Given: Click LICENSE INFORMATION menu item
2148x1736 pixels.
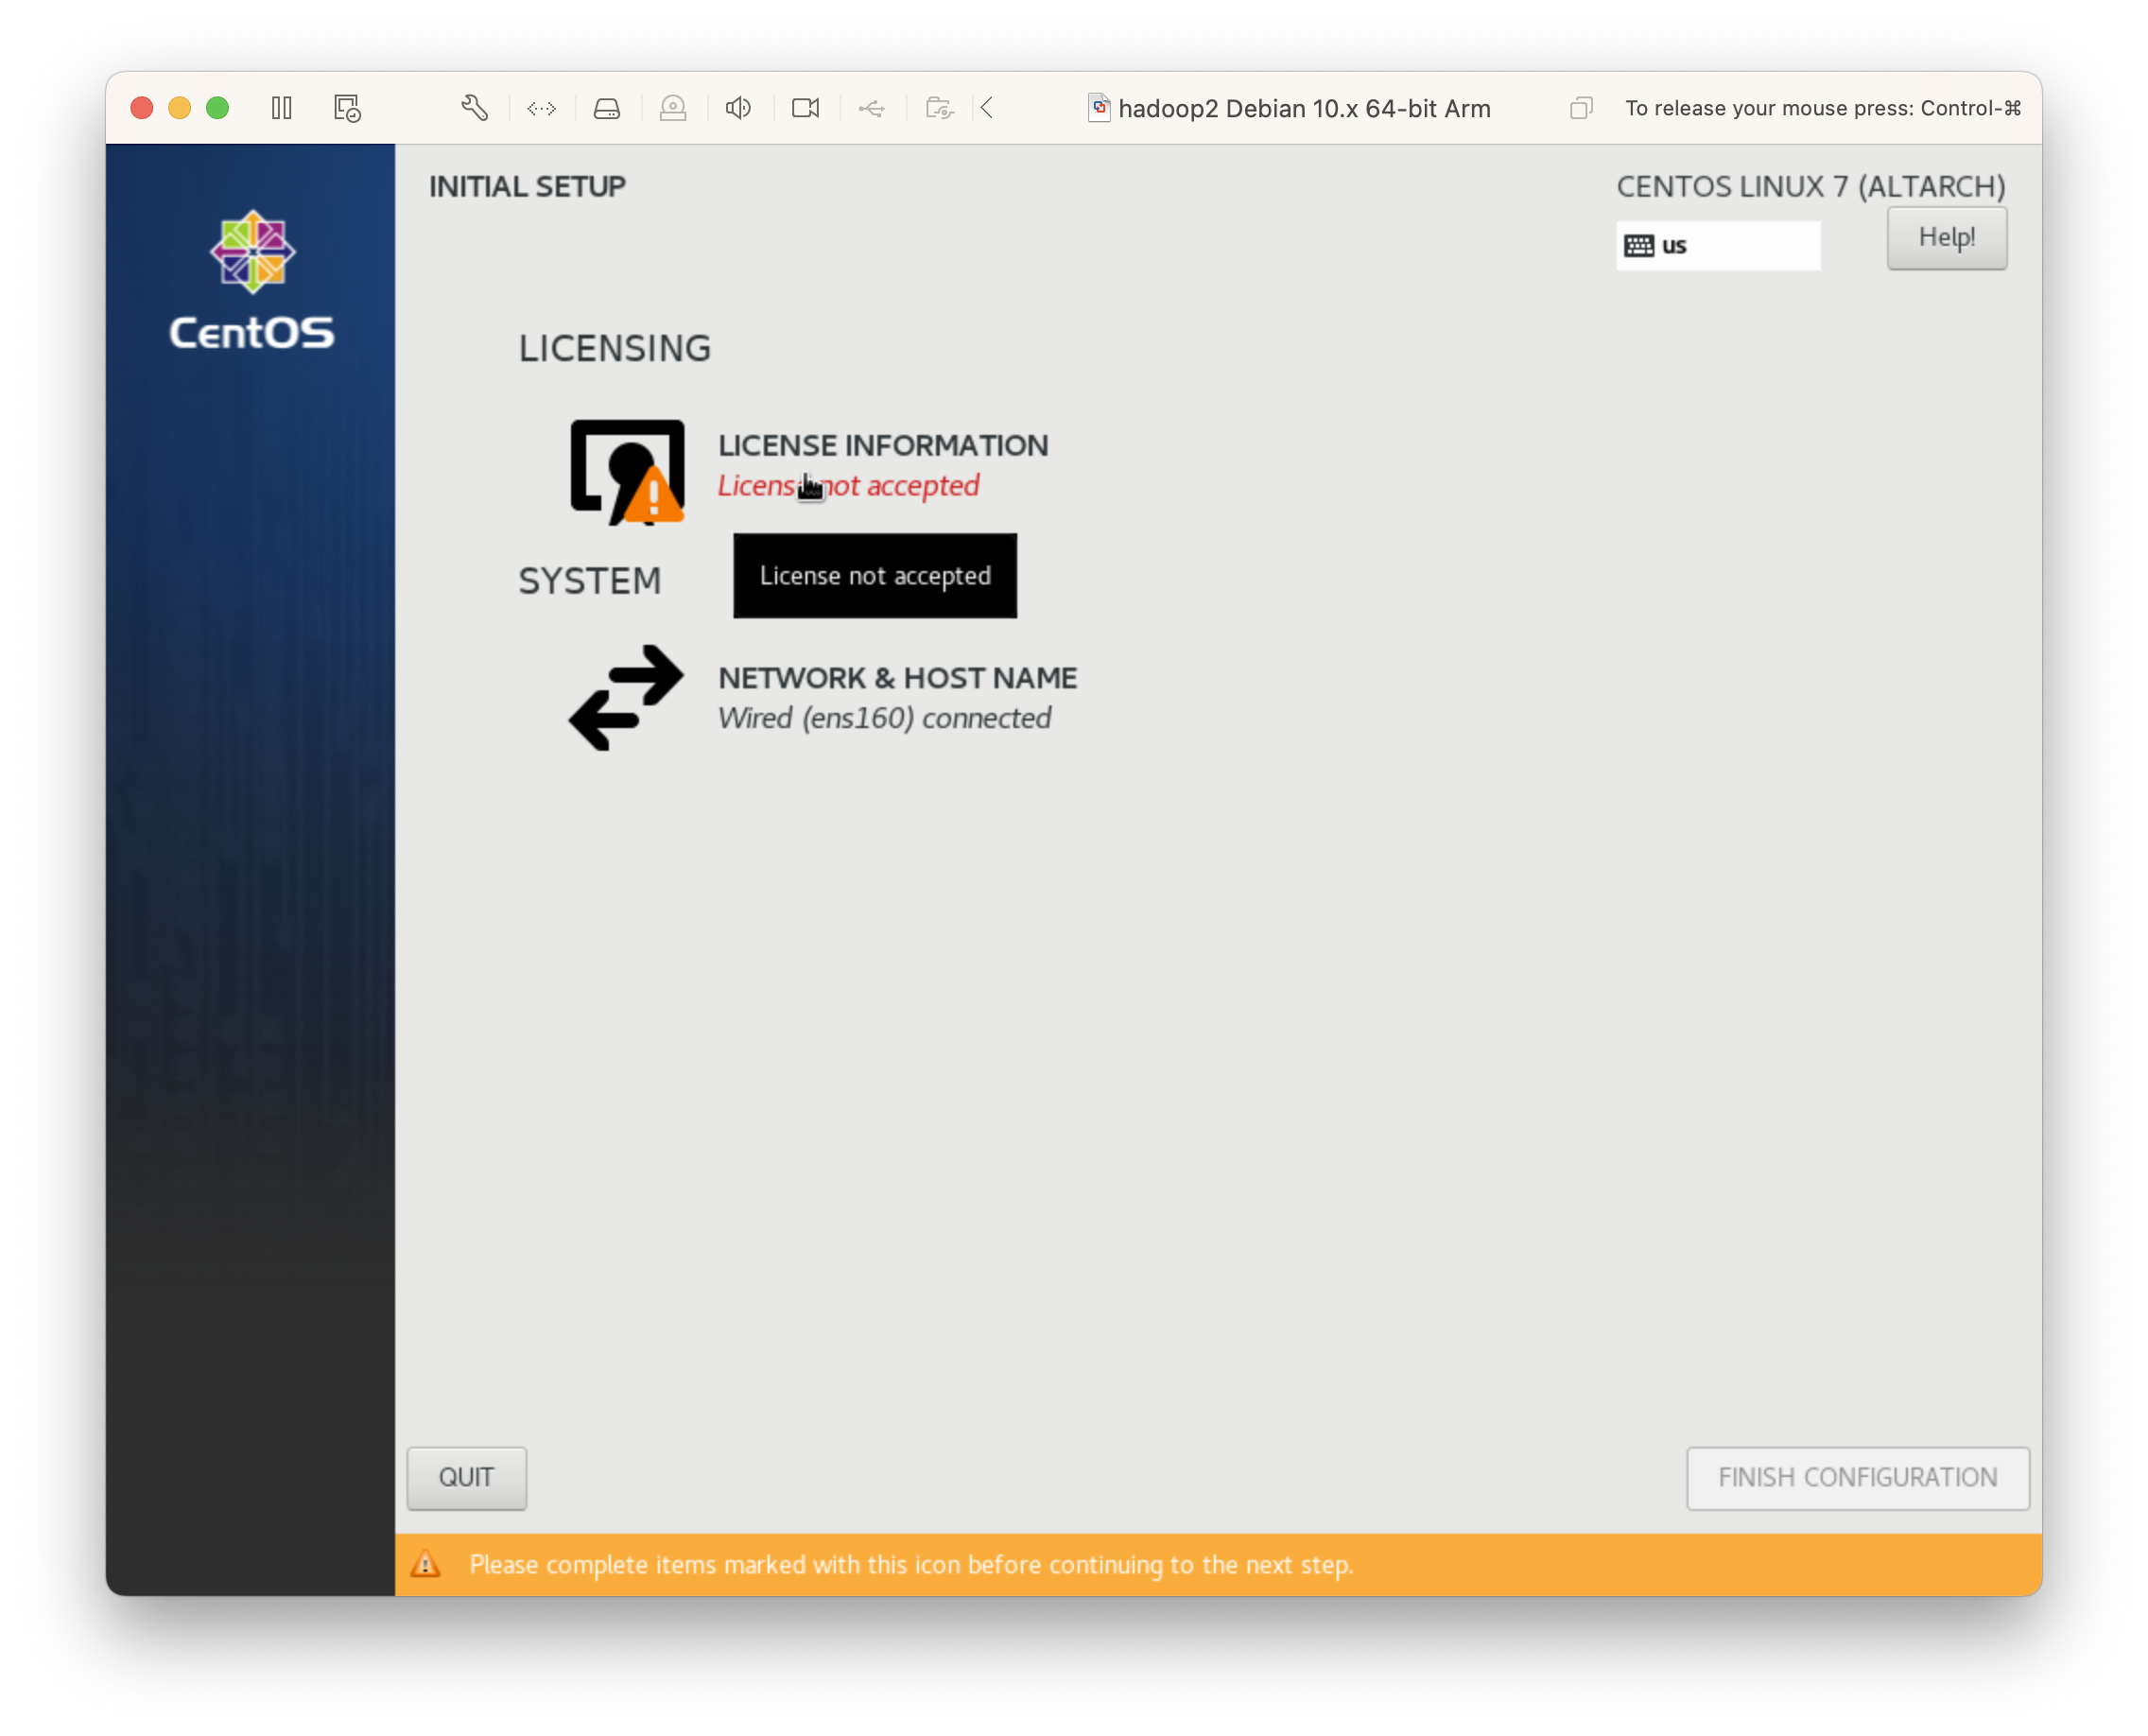Looking at the screenshot, I should (x=884, y=444).
